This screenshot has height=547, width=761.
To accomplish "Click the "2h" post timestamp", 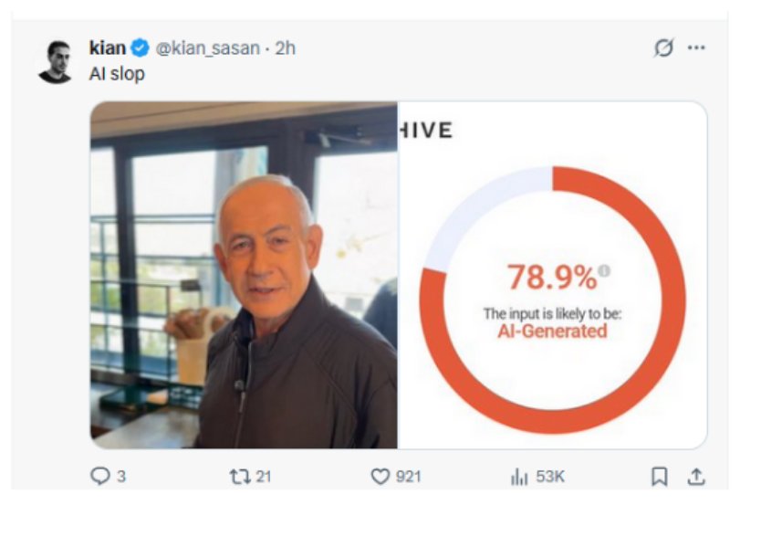I will [x=285, y=48].
